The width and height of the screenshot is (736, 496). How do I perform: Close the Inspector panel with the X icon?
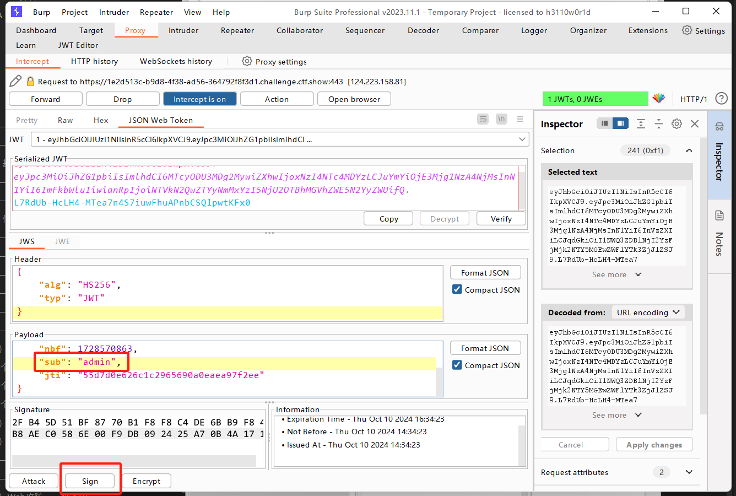(695, 124)
